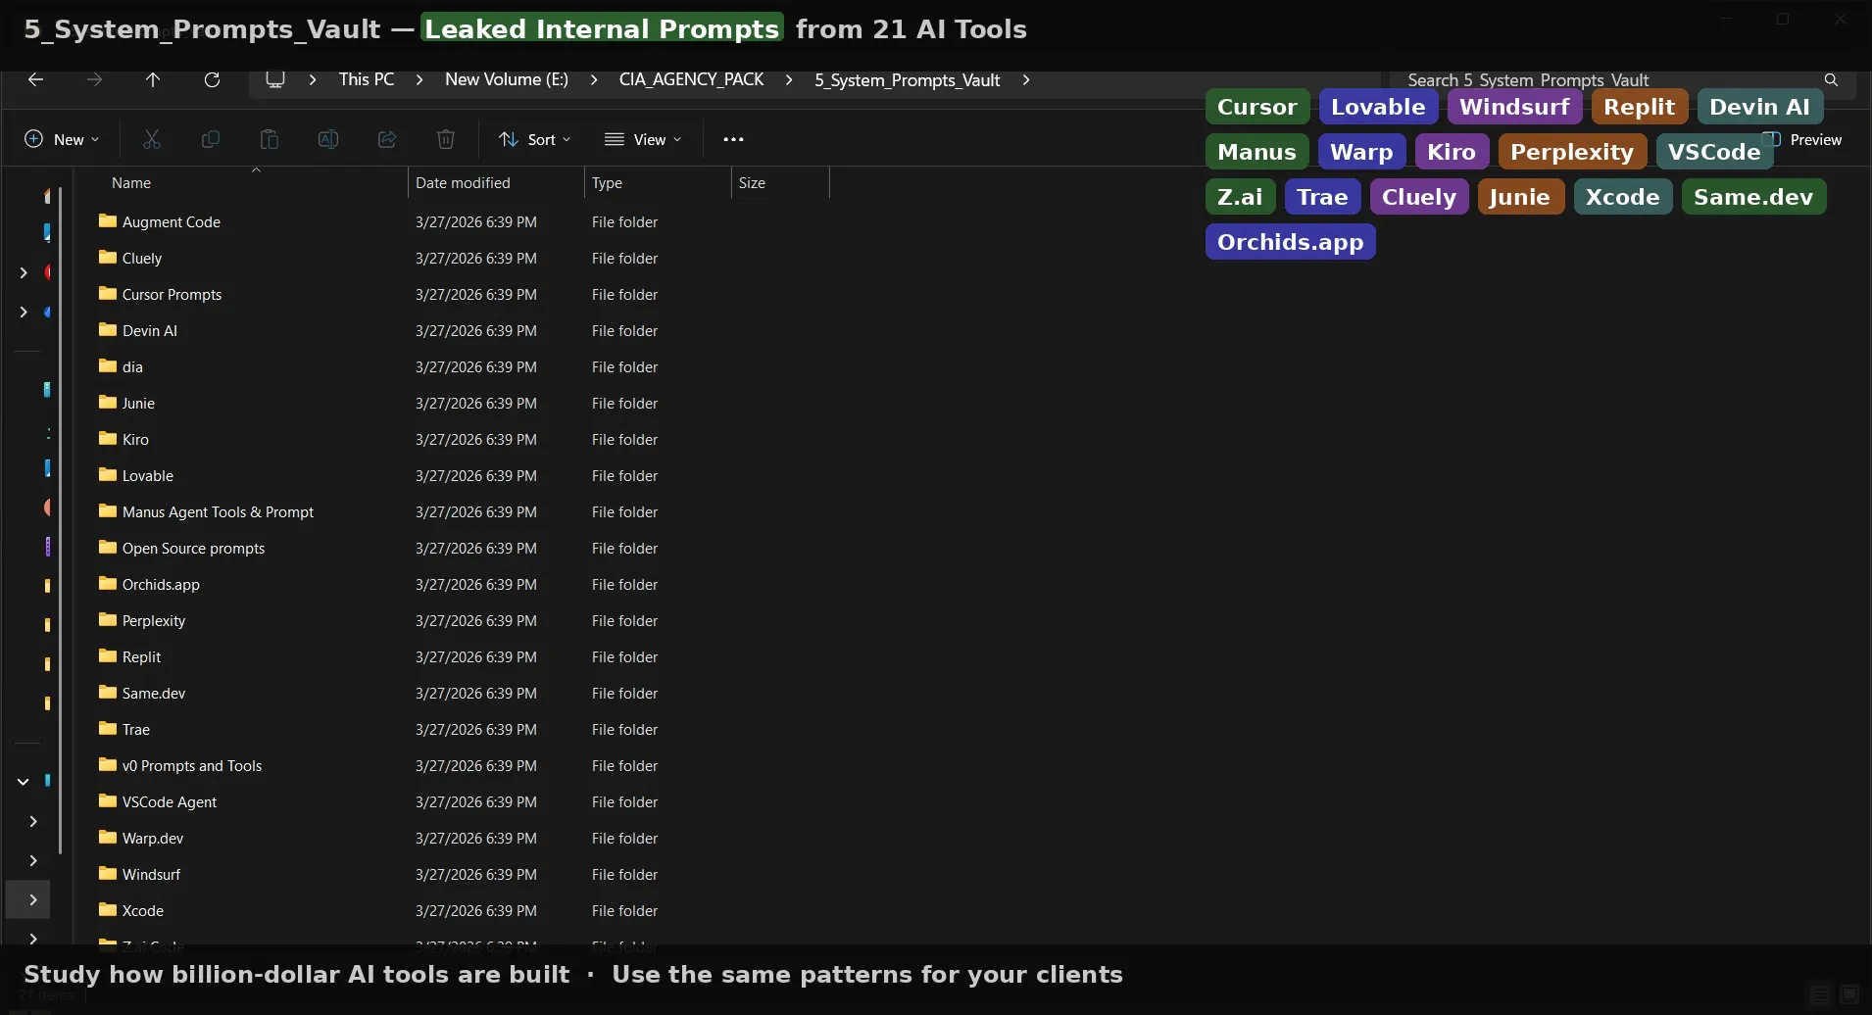
Task: Expand the chevron after This PC
Action: point(419,80)
